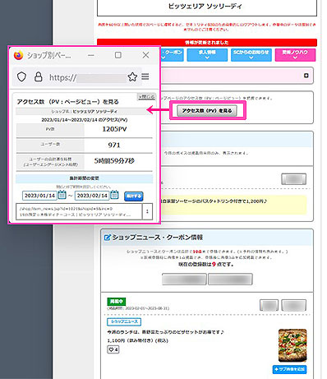Click the blurred button above the yellow note
Viewport: 327px width, 379px height.
293,179
